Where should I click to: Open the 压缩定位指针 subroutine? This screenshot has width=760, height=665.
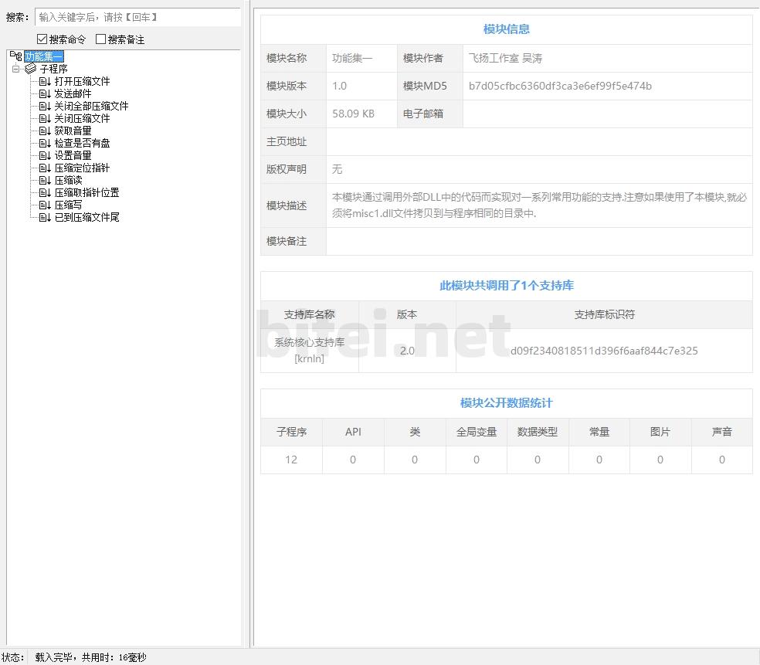click(82, 168)
